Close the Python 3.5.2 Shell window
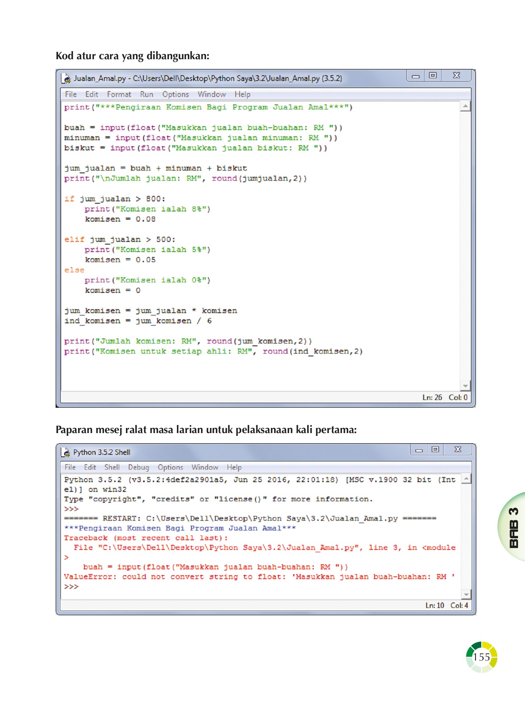 [x=458, y=449]
